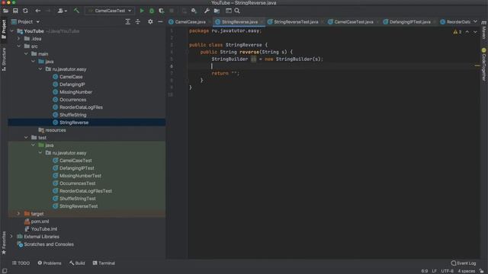Click the 4 spaces indent widget
This screenshot has width=488, height=274.
(x=466, y=271)
